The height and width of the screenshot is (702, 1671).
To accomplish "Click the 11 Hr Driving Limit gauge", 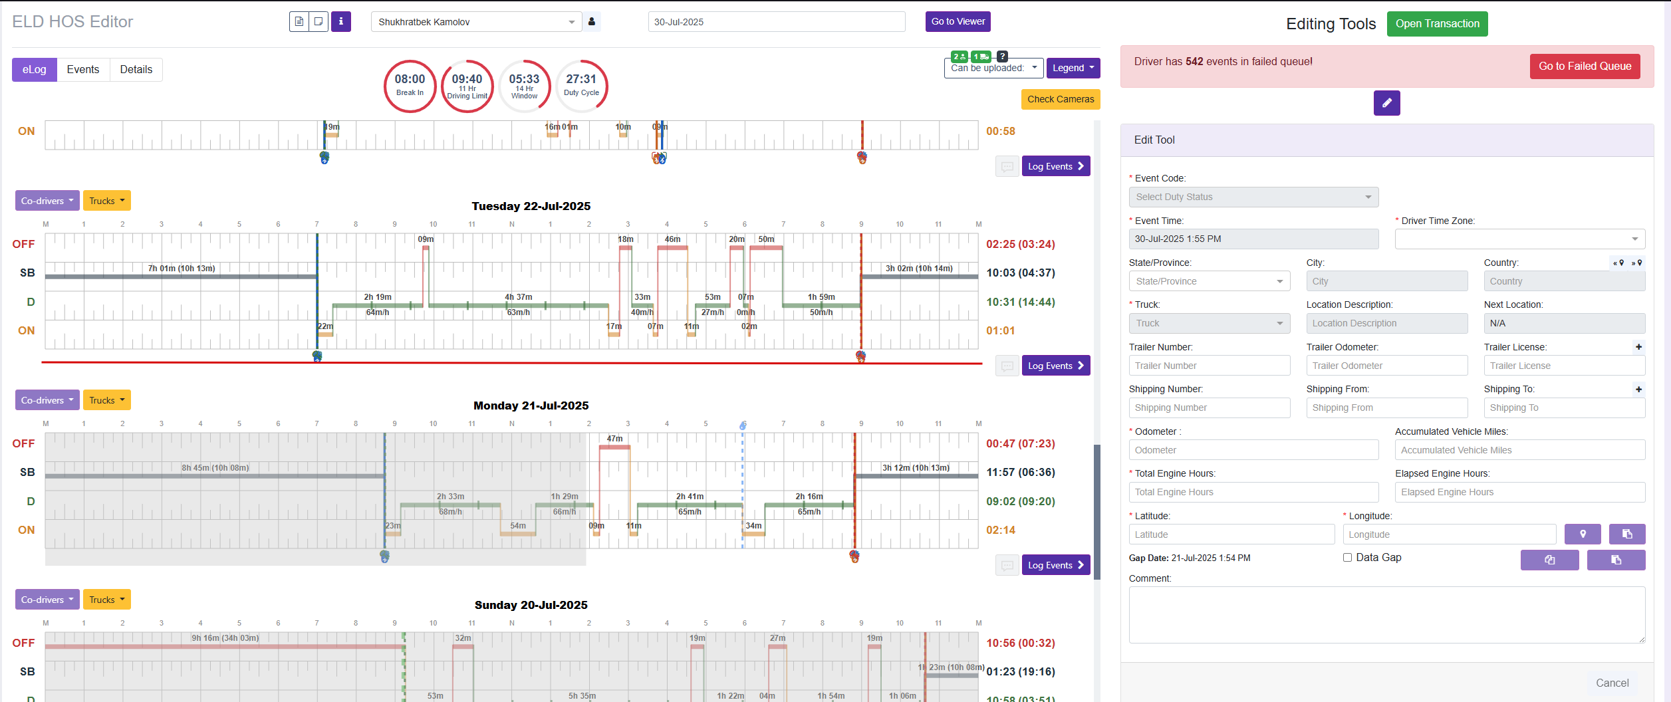I will (467, 86).
